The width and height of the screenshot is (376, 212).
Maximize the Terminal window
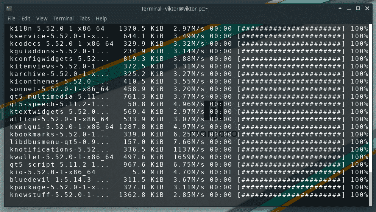click(358, 8)
